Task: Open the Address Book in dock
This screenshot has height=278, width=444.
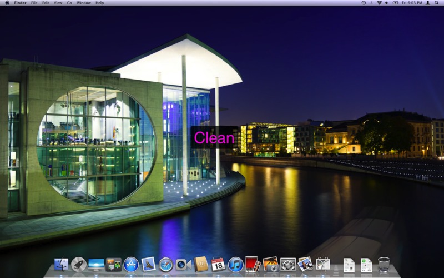Action: [201, 264]
